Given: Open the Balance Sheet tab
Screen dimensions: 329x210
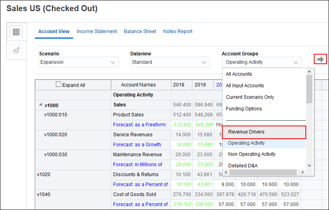Looking at the screenshot, I should point(140,31).
